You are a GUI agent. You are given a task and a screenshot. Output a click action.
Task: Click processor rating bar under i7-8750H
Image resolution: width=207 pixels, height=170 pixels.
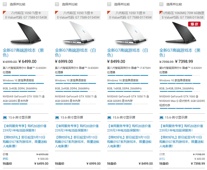tap(128, 75)
